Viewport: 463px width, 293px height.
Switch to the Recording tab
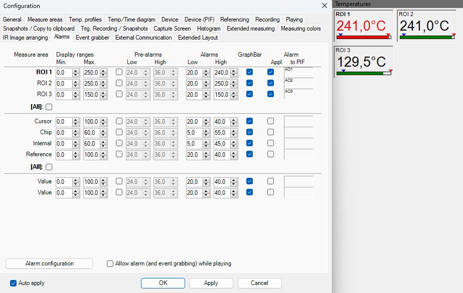coord(267,19)
